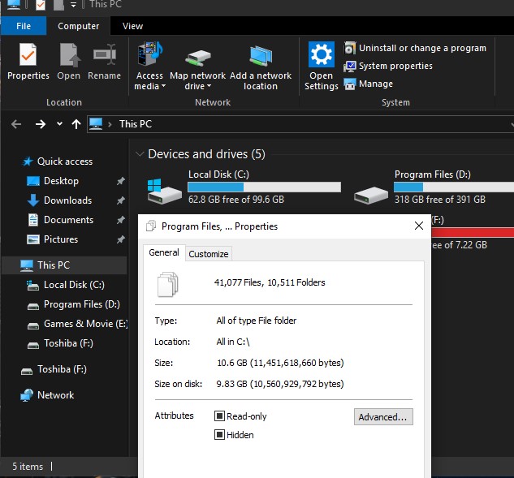Open Downloads in Quick access
Screen dimensions: 514x478
coord(67,200)
